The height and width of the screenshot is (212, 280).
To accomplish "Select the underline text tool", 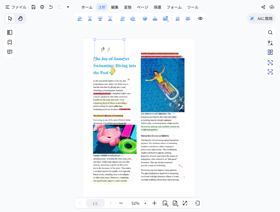I will (x=90, y=18).
